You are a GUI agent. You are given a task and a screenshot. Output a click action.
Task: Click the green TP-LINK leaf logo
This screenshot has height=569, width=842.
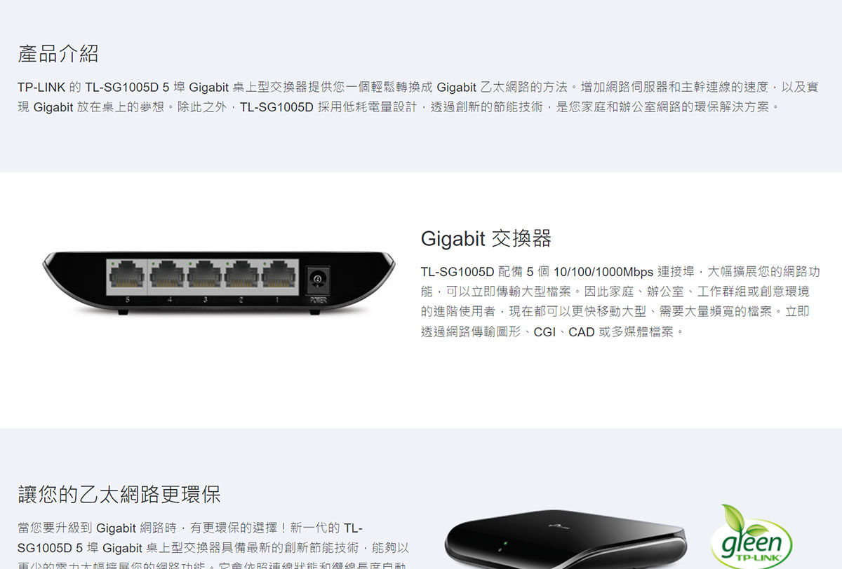point(751,537)
